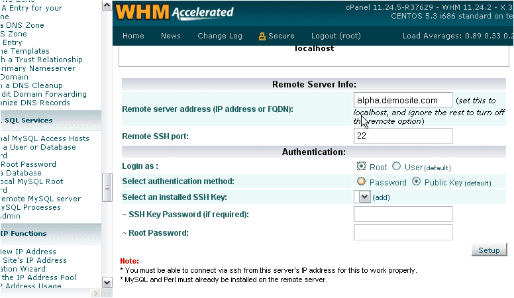Select Root login radio button
This screenshot has height=298, width=514.
pos(361,166)
